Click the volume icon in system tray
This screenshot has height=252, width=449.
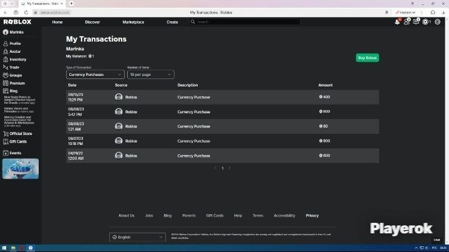click(x=427, y=248)
